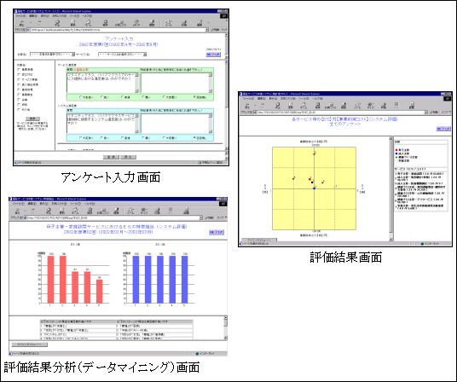Click the mining menu button below the bar charts
457x382 pixels.
point(30,344)
